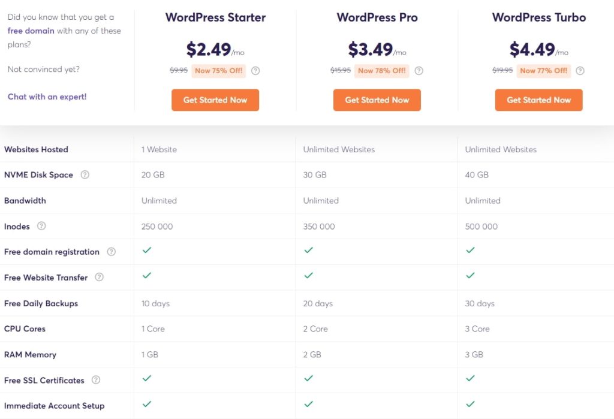Viewport: 614px width, 419px height.
Task: Click the WordPress Turbo plan title
Action: (x=539, y=17)
